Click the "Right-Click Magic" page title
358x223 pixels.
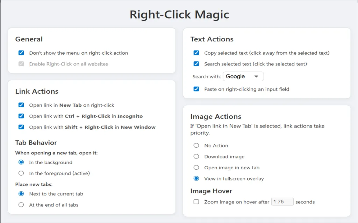click(179, 14)
